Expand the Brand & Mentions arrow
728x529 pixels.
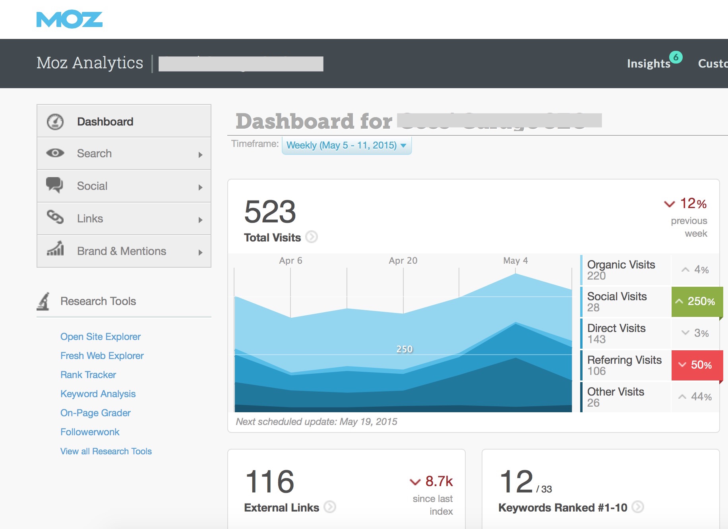[x=201, y=253]
